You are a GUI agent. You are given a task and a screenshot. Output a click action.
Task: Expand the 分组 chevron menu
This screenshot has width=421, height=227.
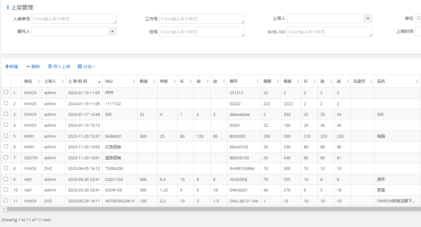94,67
